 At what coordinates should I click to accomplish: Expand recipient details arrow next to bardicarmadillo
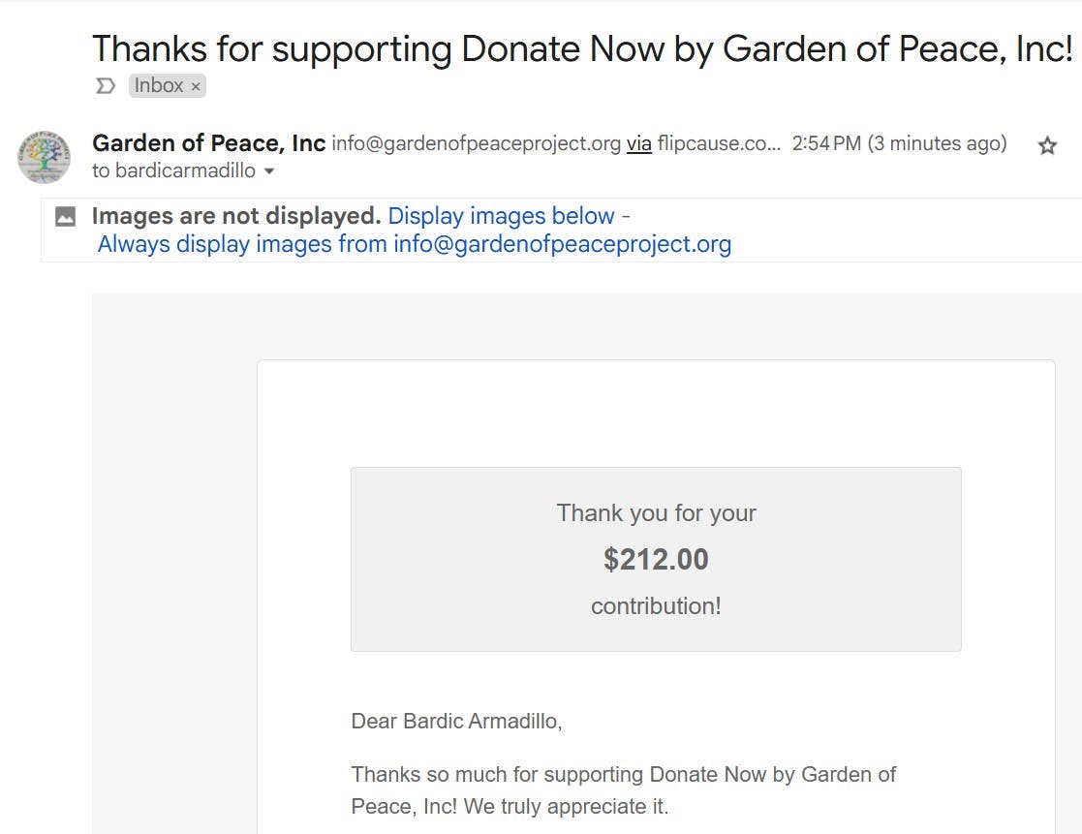tap(269, 171)
